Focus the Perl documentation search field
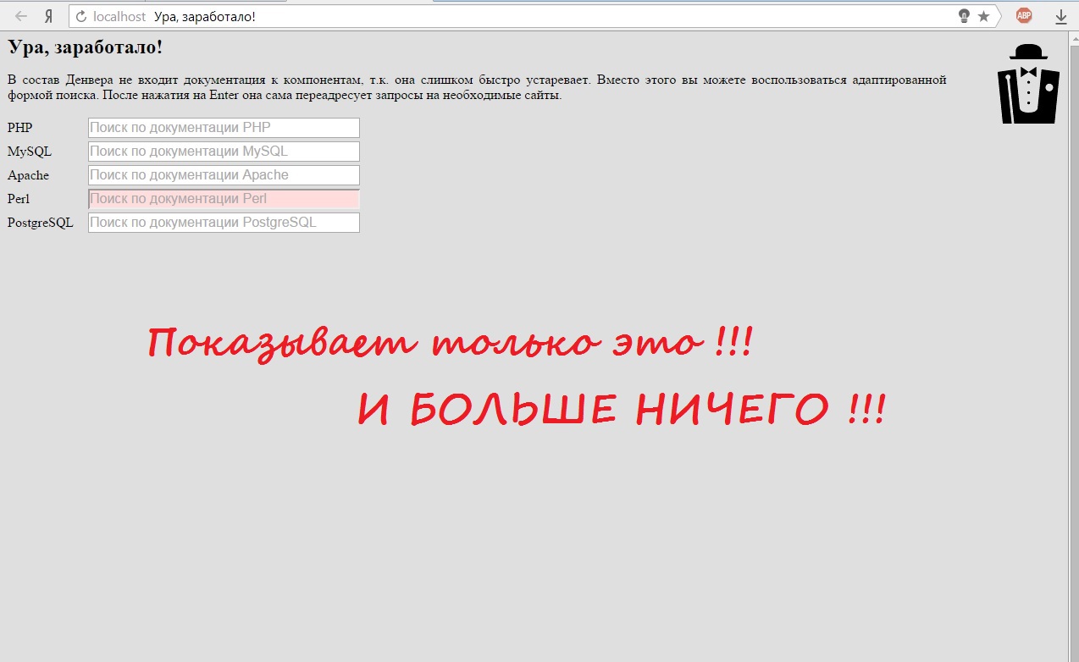 [x=224, y=199]
